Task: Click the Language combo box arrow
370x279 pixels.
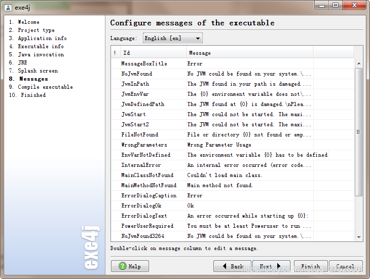Action: pyautogui.click(x=198, y=38)
